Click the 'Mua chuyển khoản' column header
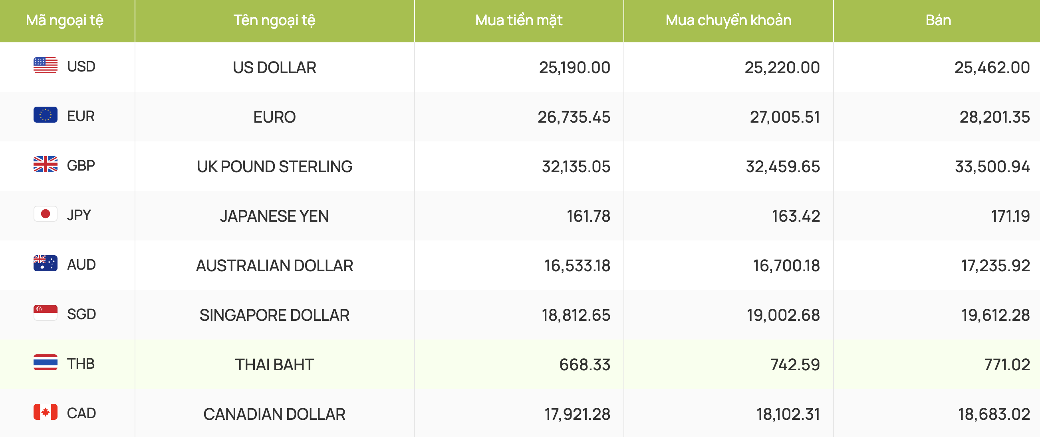Viewport: 1040px width, 437px height. (728, 20)
